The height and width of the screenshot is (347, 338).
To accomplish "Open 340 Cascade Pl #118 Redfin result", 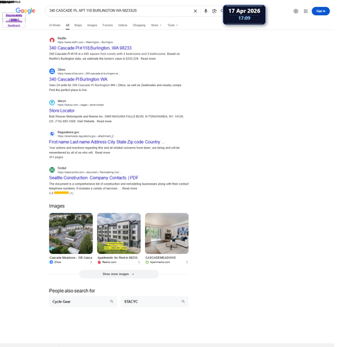I will pyautogui.click(x=90, y=48).
